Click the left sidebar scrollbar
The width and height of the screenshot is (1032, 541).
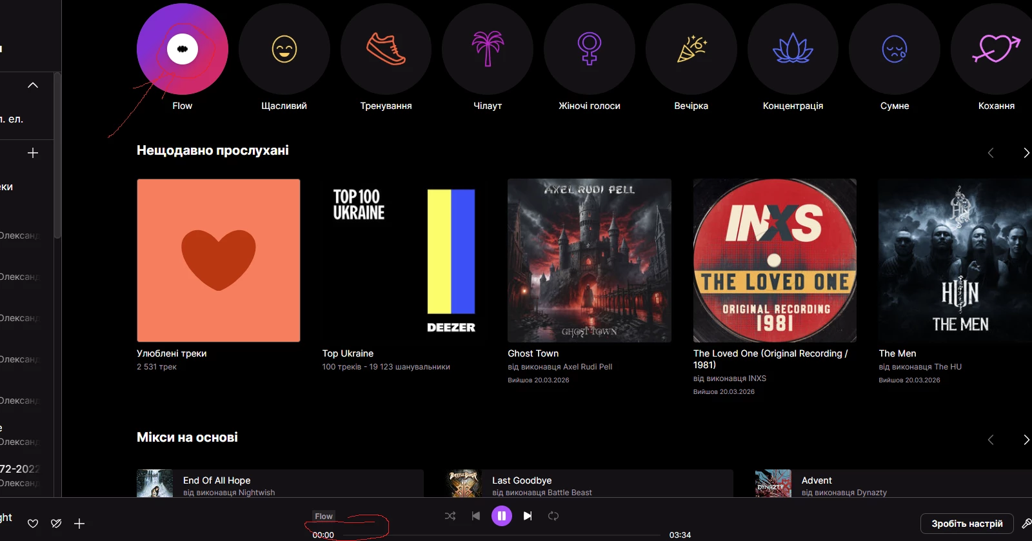tap(57, 155)
